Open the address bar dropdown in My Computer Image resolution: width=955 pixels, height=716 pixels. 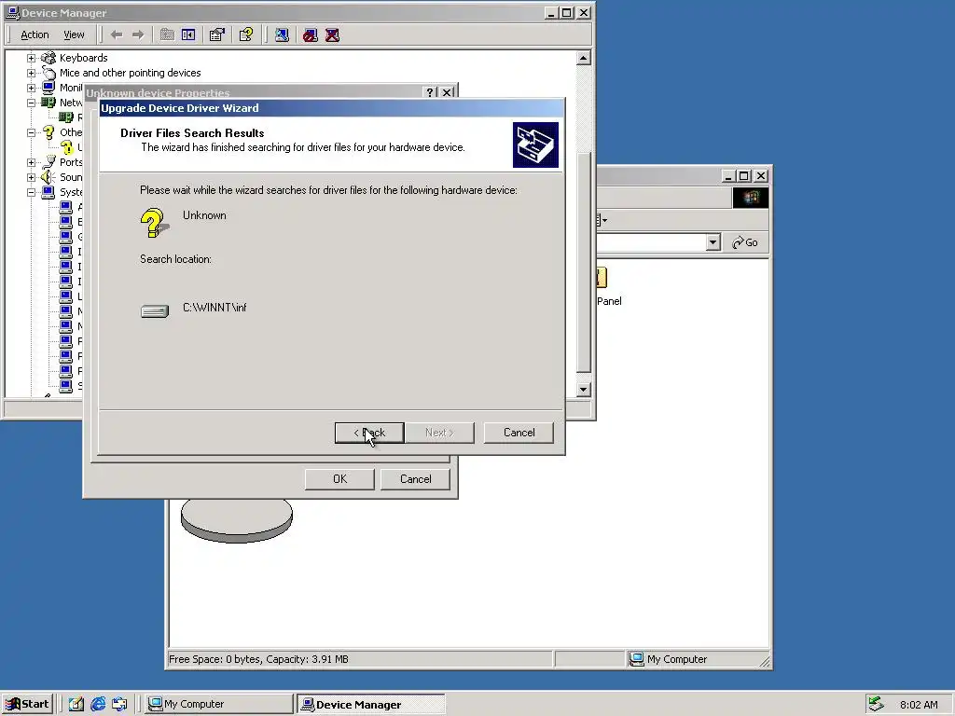pos(713,242)
